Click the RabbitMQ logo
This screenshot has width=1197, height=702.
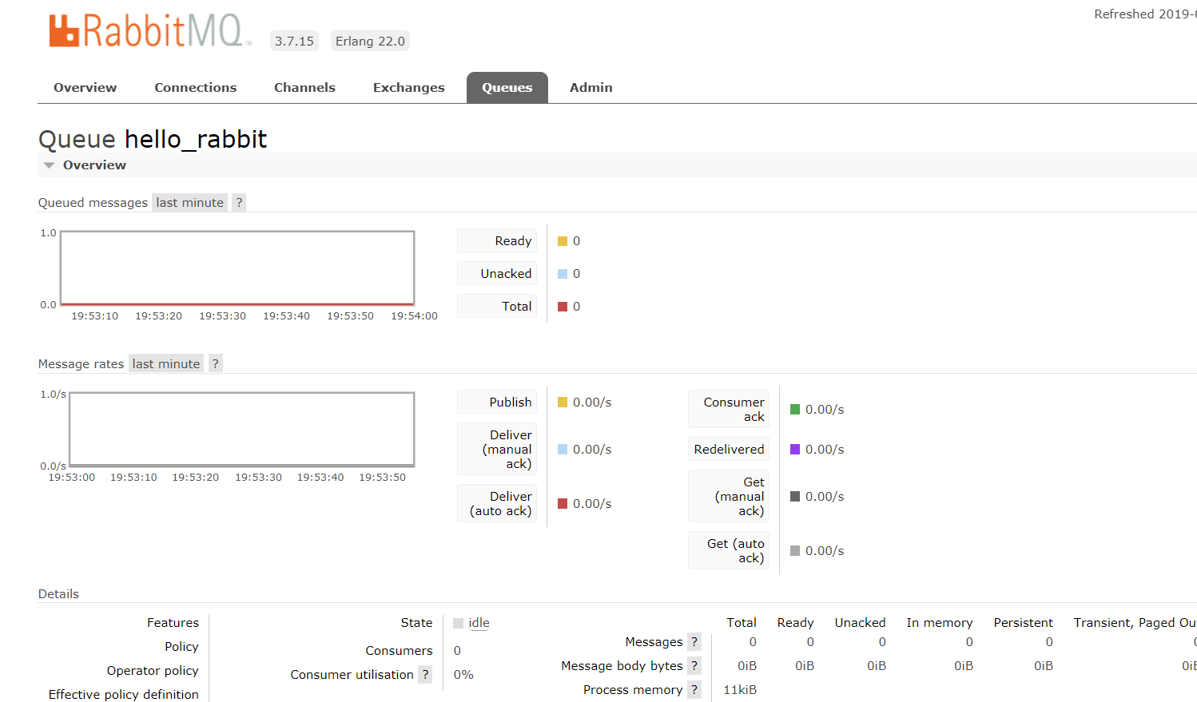coord(150,31)
